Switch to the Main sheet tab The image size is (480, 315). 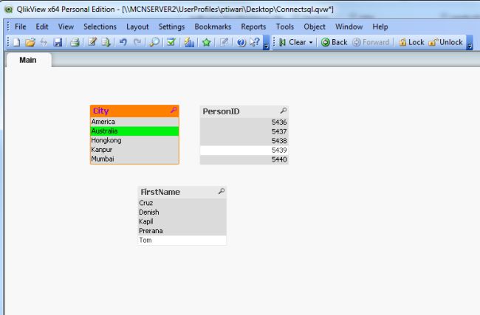[x=28, y=60]
